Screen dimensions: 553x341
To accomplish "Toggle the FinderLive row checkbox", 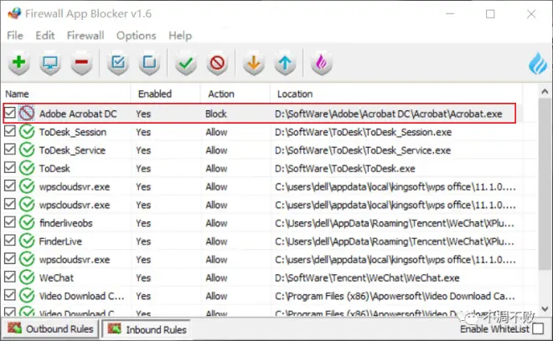I will tap(10, 241).
